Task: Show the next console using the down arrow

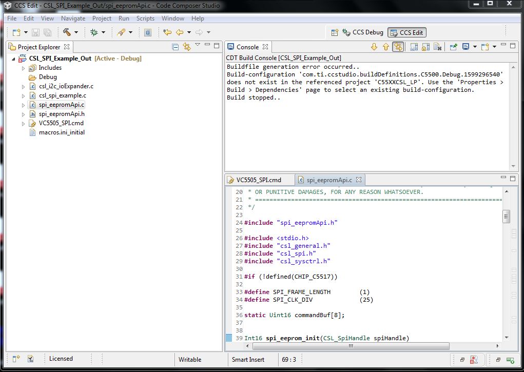Action: (x=374, y=46)
